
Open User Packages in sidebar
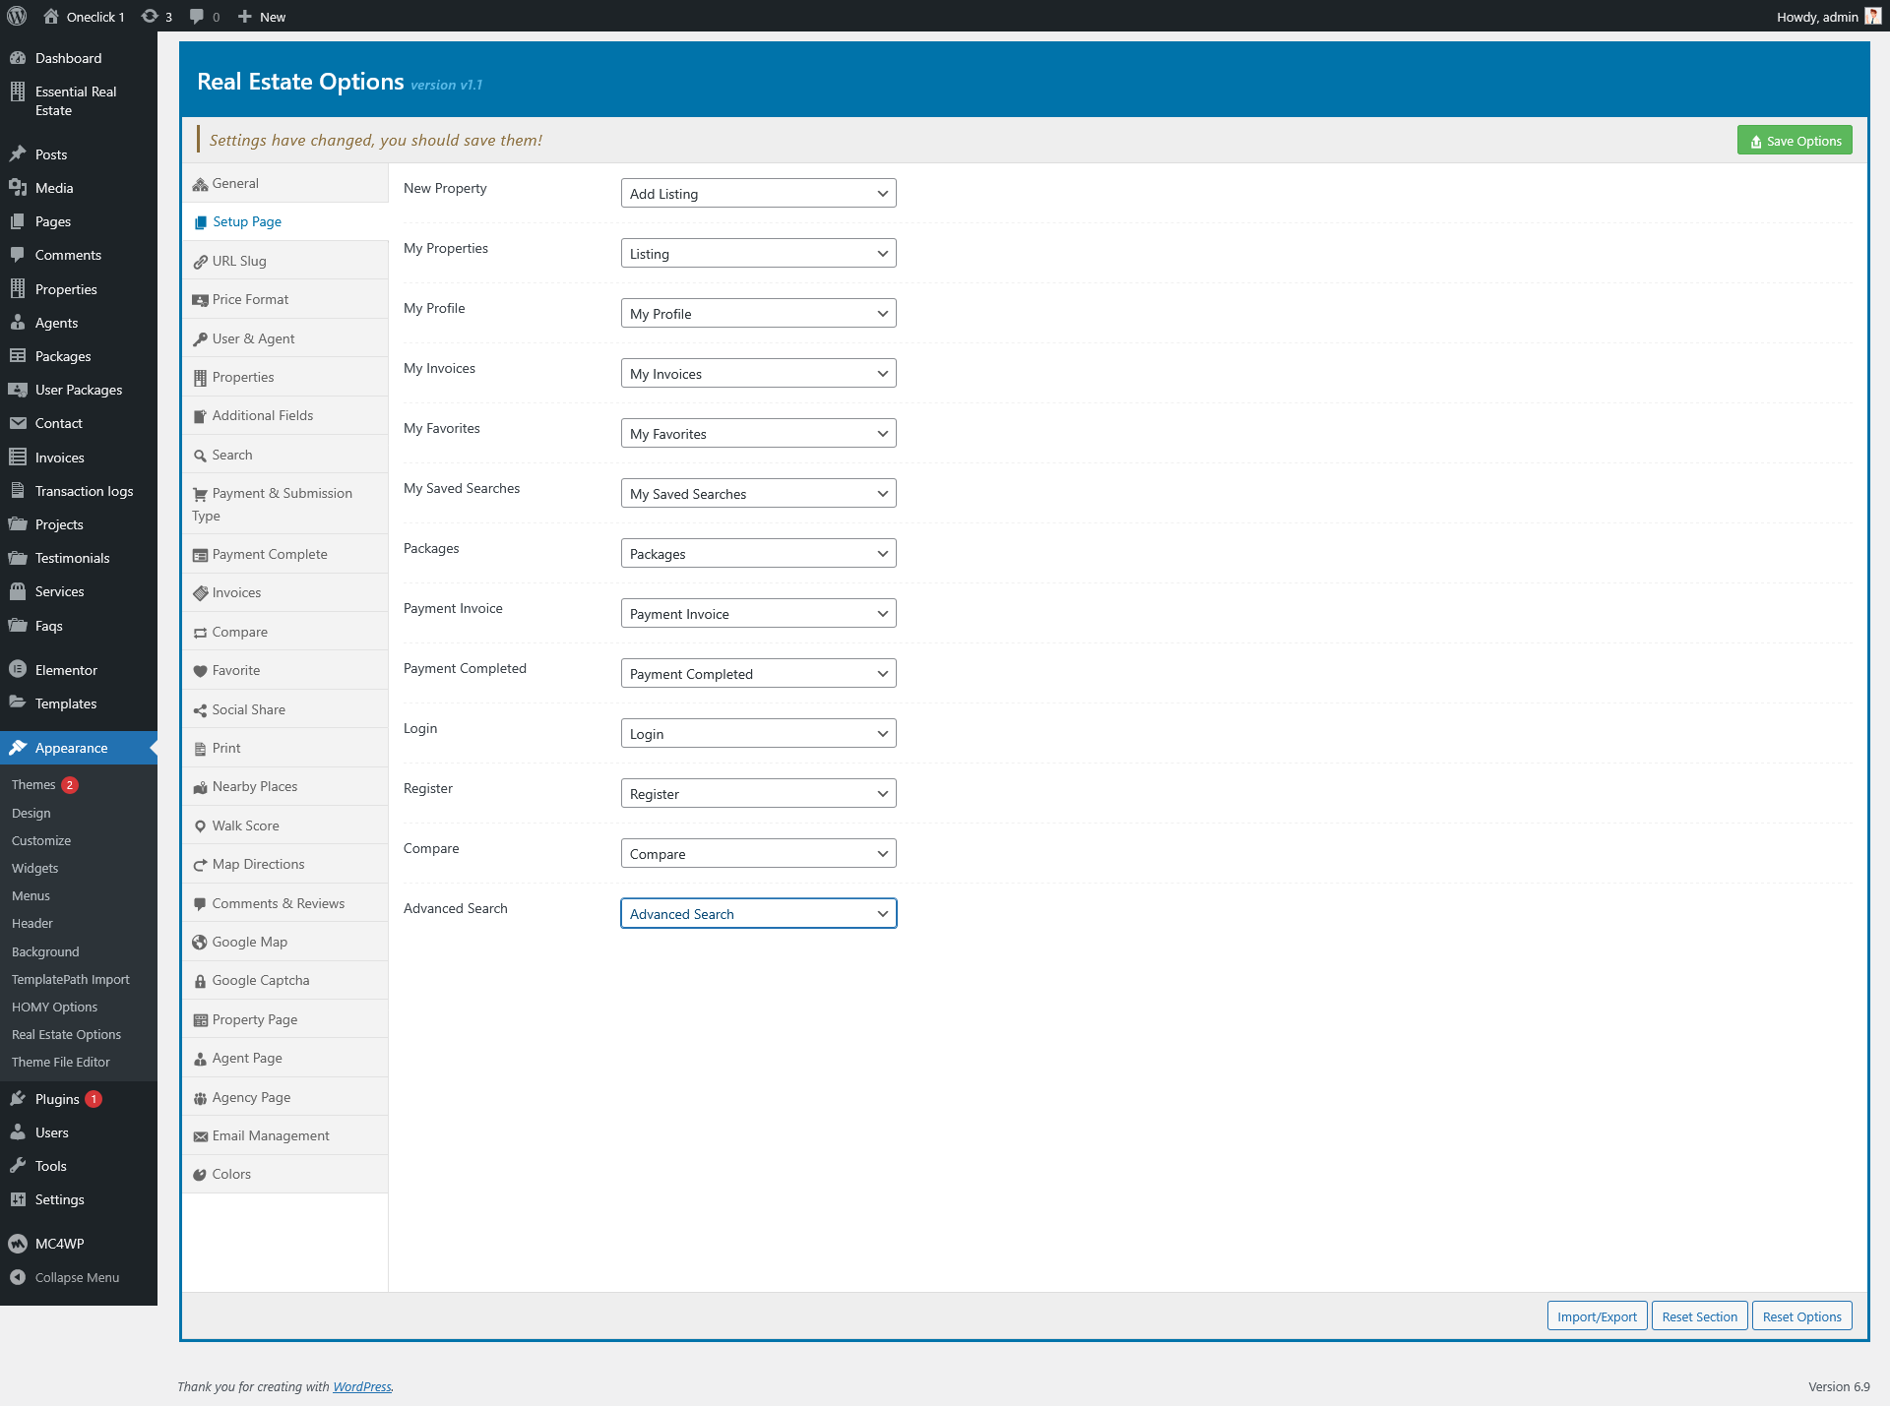(x=79, y=390)
